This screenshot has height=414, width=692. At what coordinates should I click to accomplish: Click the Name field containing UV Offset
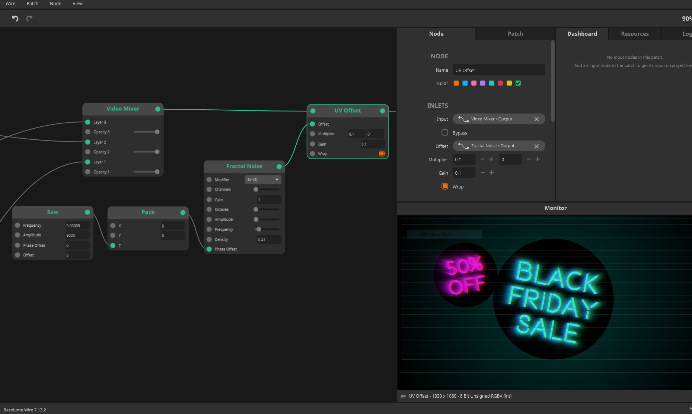[x=498, y=70]
